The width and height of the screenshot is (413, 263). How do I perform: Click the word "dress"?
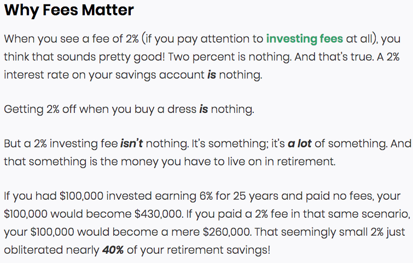point(182,109)
